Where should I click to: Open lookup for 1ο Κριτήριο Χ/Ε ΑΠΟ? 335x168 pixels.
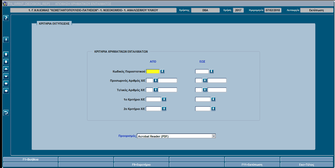pos(164,99)
